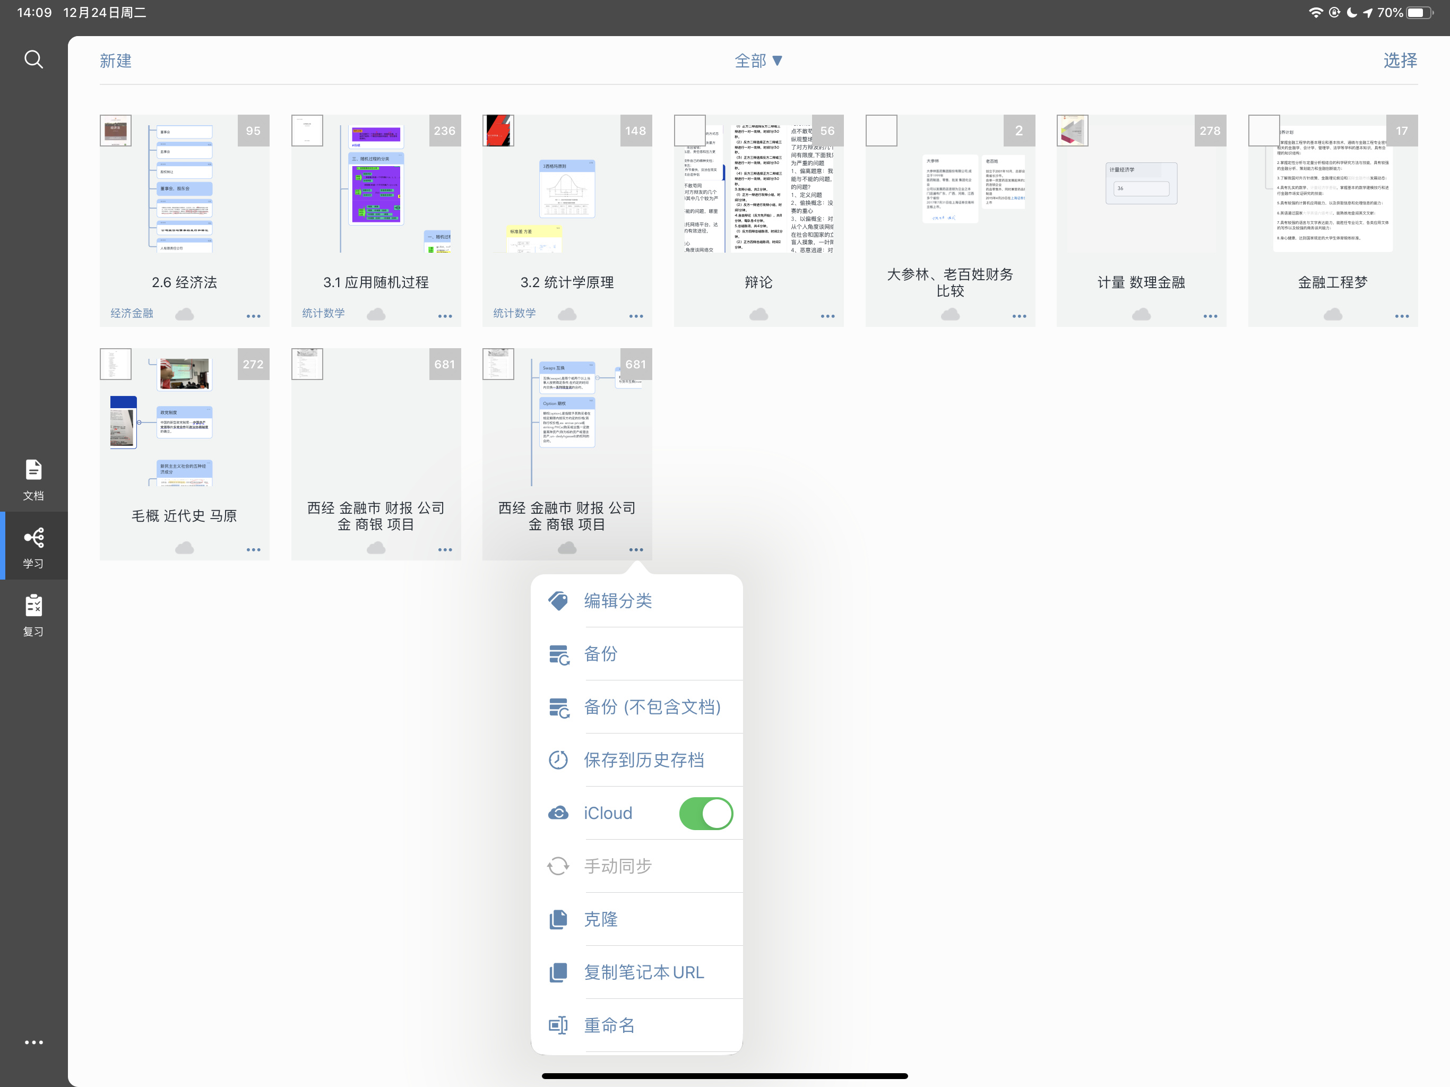
Task: Choose 复制笔记本 URL menu entry
Action: click(636, 972)
